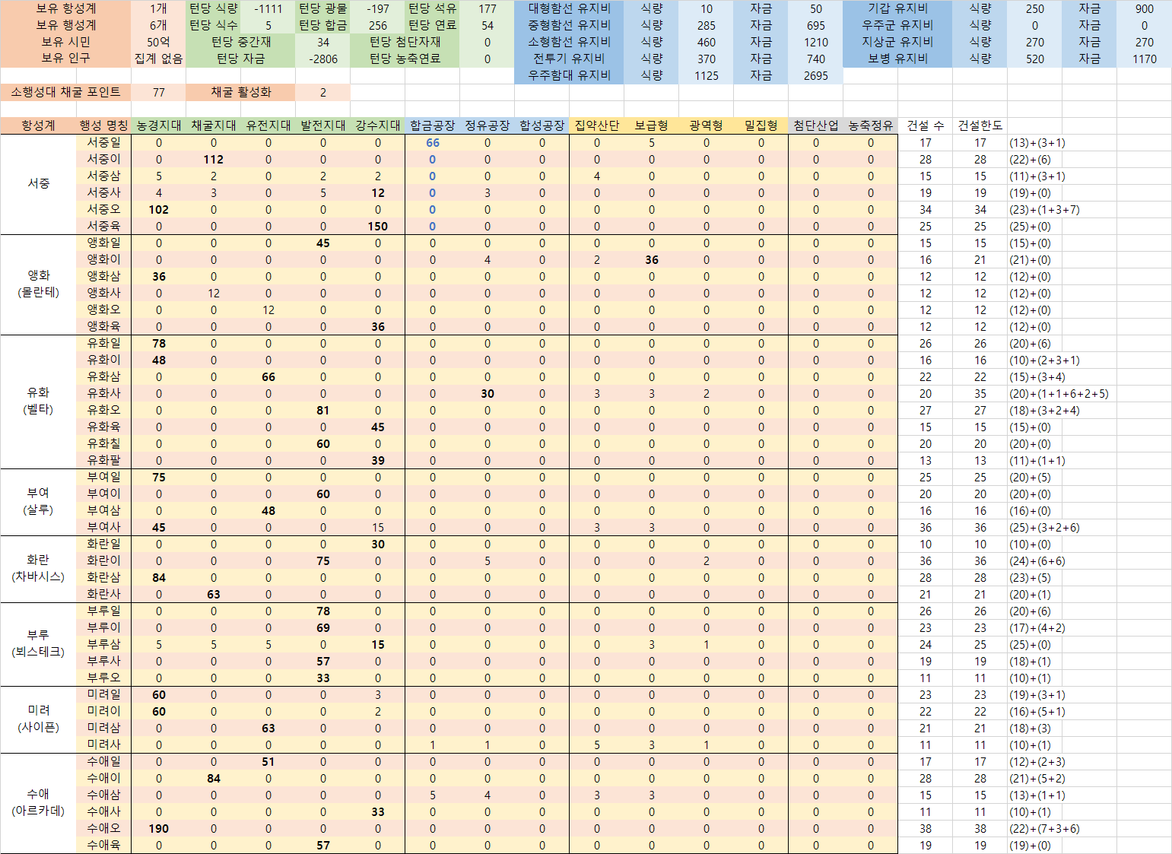Select the 우주함대 유지비 label cell
This screenshot has height=854, width=1172.
point(569,75)
